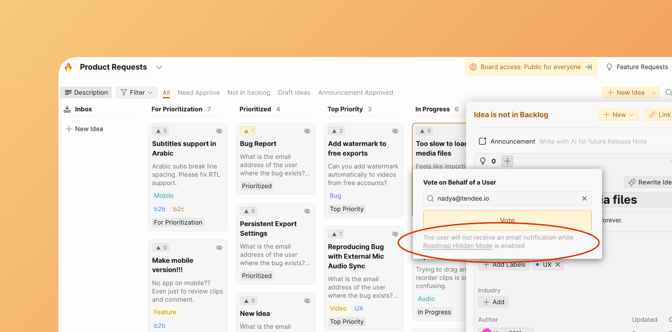
Task: Click the Announcement release note field
Action: pos(593,141)
